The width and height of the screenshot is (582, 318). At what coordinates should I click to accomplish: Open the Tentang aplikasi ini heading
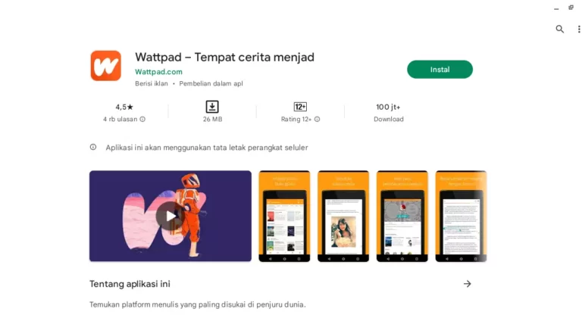click(130, 284)
